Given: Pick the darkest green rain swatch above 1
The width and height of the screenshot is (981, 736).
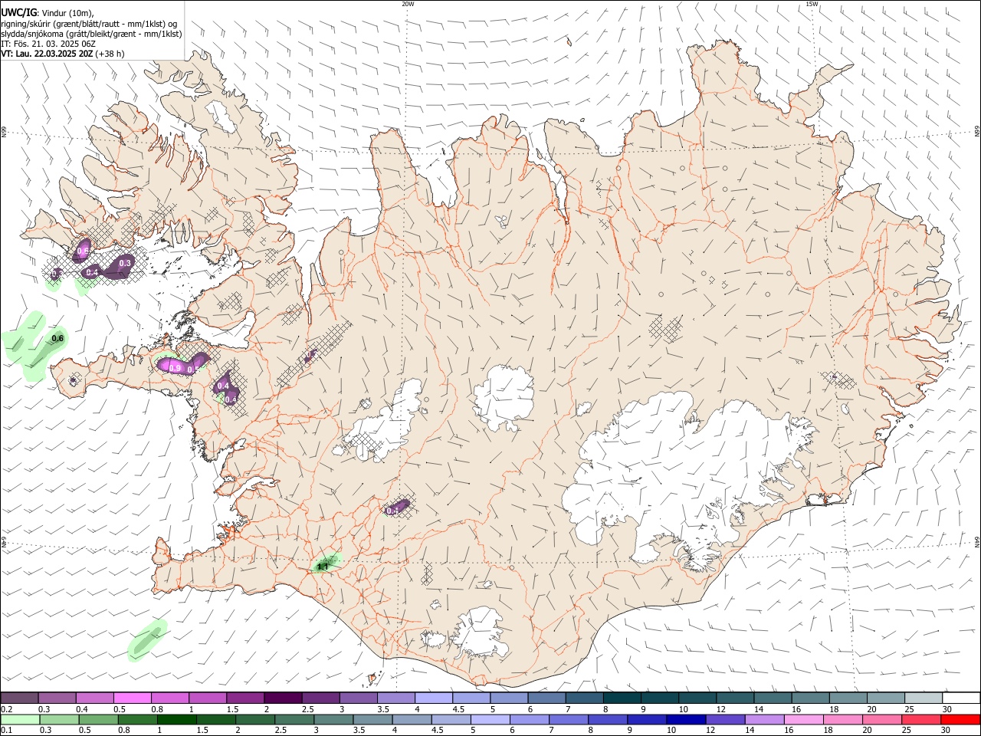Looking at the screenshot, I should click(176, 719).
